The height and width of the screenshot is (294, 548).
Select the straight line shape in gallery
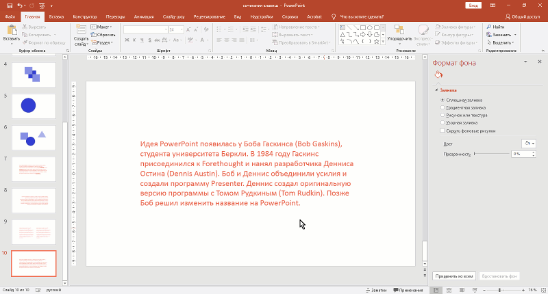coord(349,27)
